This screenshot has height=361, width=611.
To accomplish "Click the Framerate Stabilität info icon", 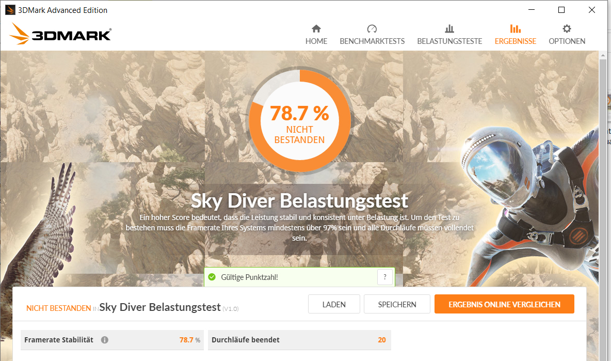I will click(104, 340).
